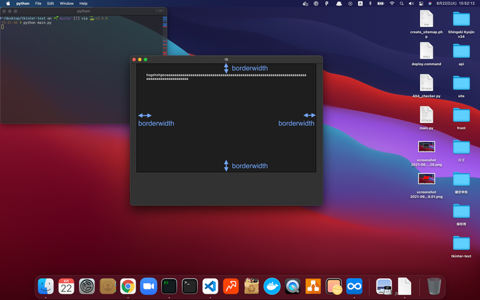Click the Spotlight search magnifier
Image resolution: width=480 pixels, height=300 pixels.
click(401, 3)
